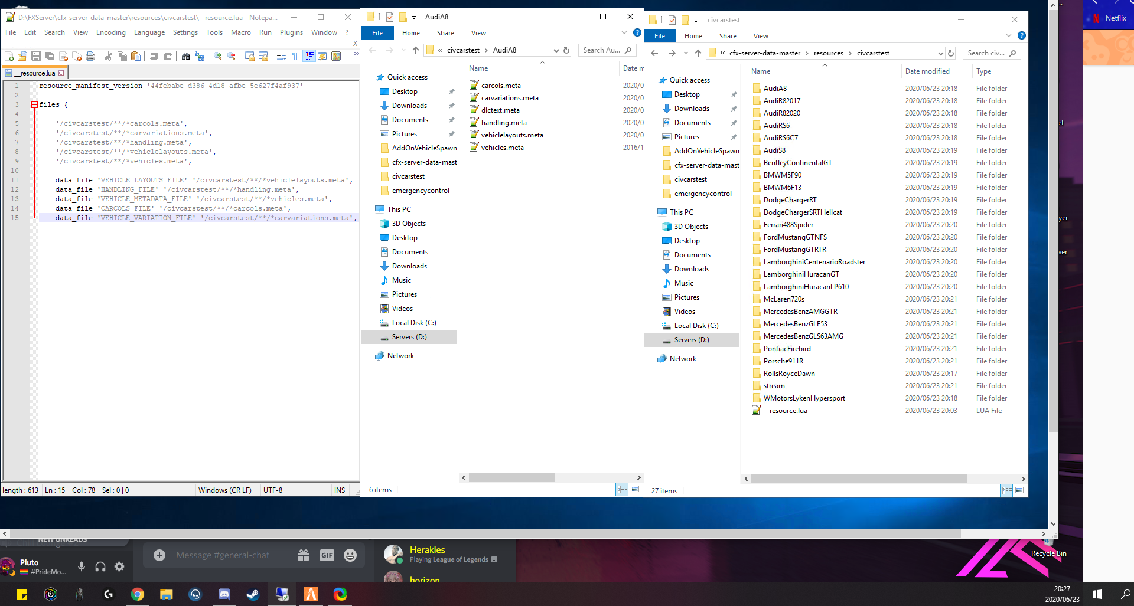This screenshot has width=1134, height=606.
Task: Mute the Discord microphone
Action: [82, 566]
